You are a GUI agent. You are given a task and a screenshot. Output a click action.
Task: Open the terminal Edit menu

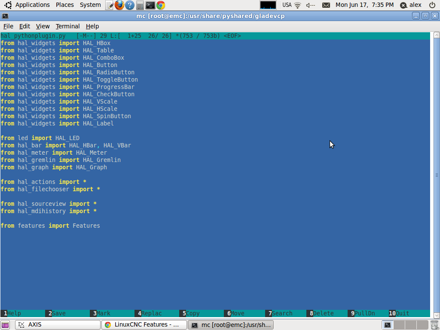point(24,26)
